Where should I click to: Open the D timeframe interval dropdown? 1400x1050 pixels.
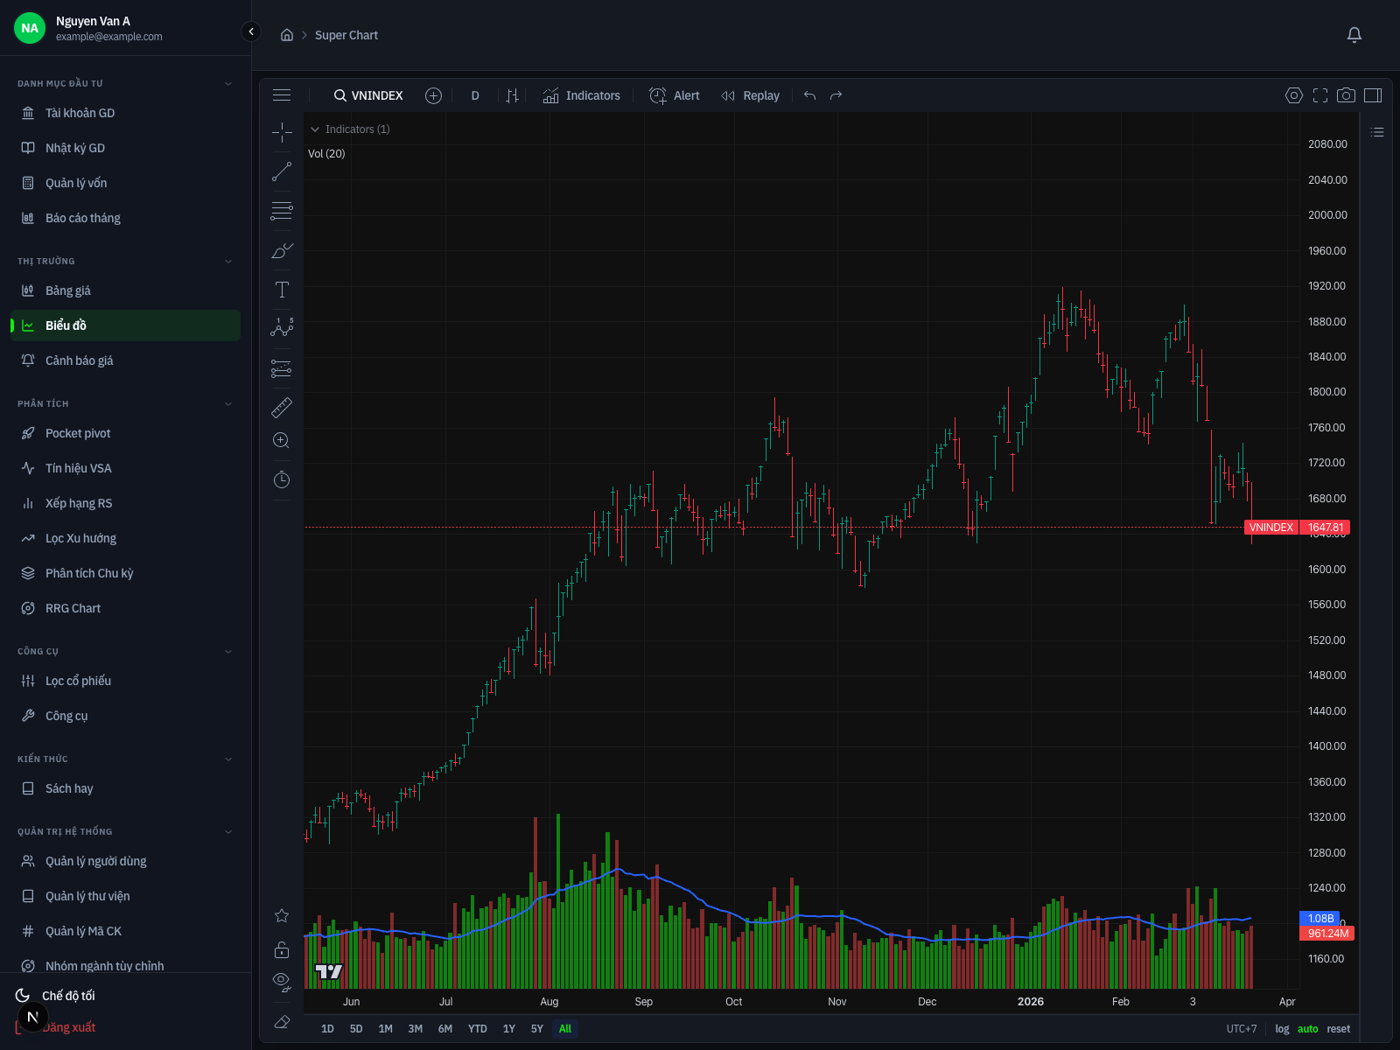[x=475, y=96]
